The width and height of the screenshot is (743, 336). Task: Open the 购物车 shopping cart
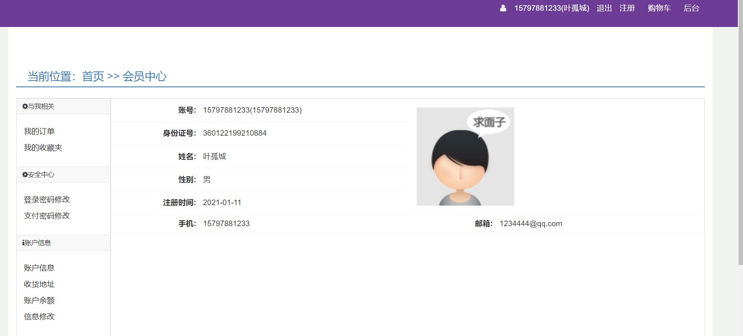click(659, 8)
